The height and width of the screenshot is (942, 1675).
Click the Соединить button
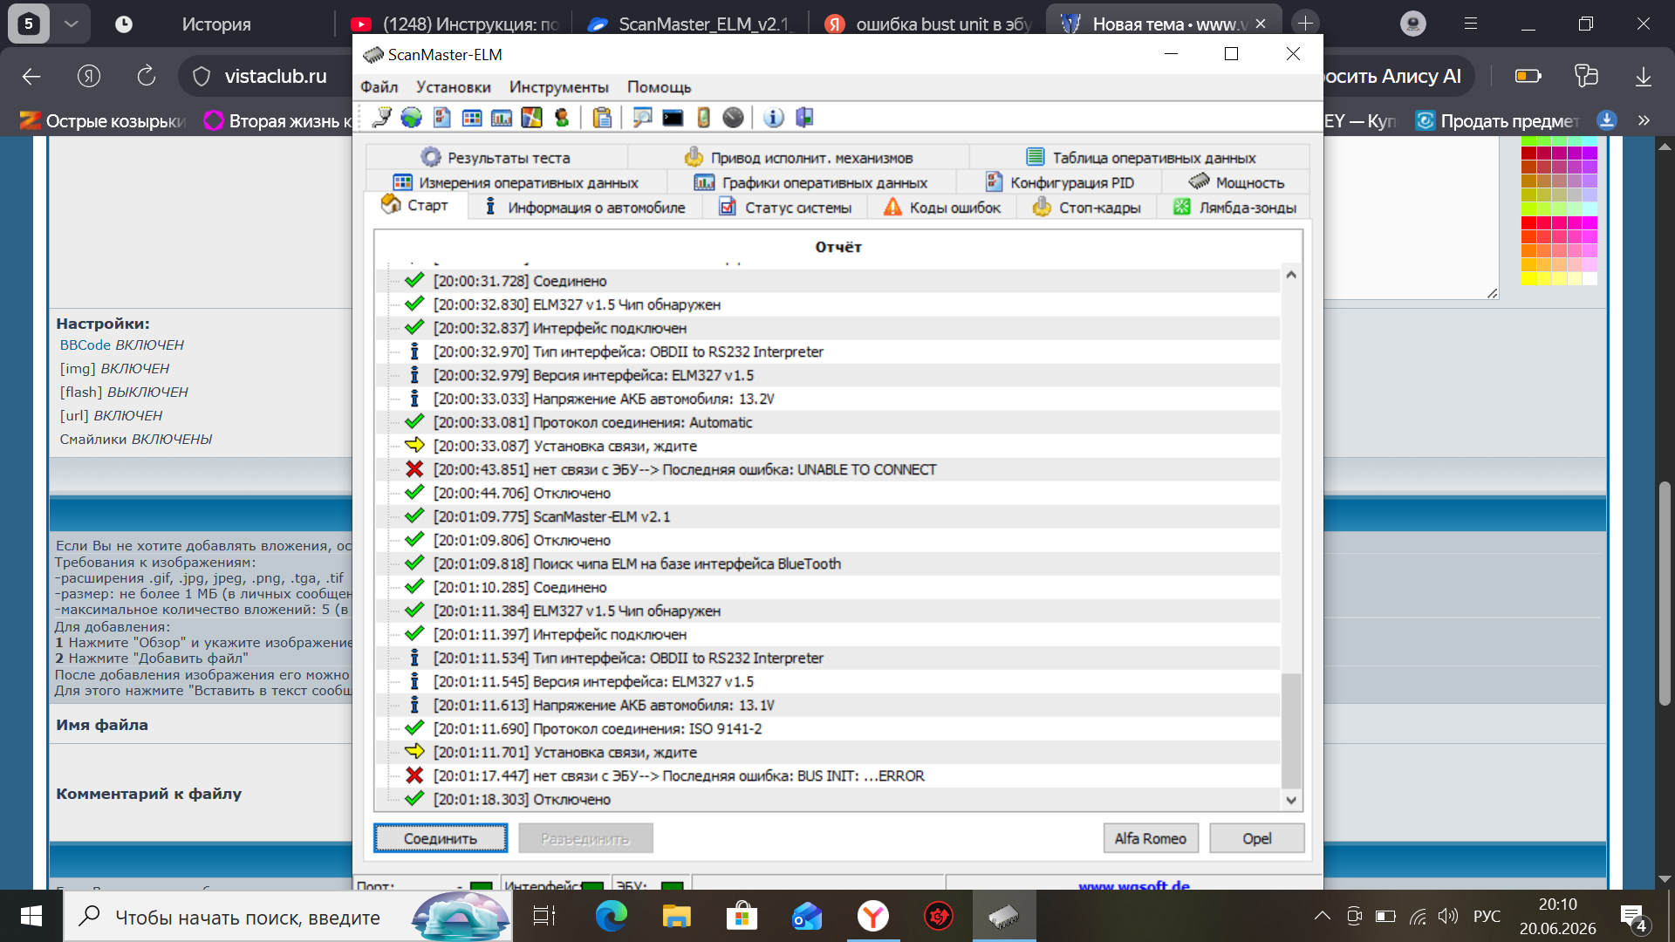[x=441, y=838]
